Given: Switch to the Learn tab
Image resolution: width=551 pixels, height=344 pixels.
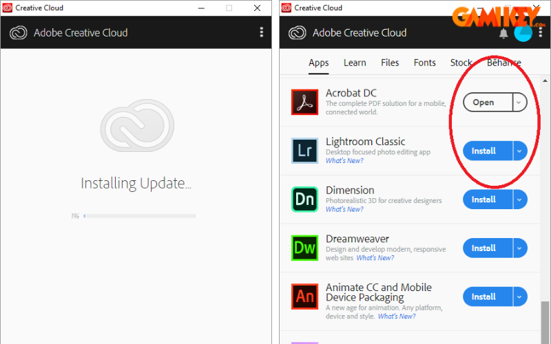Looking at the screenshot, I should click(355, 63).
